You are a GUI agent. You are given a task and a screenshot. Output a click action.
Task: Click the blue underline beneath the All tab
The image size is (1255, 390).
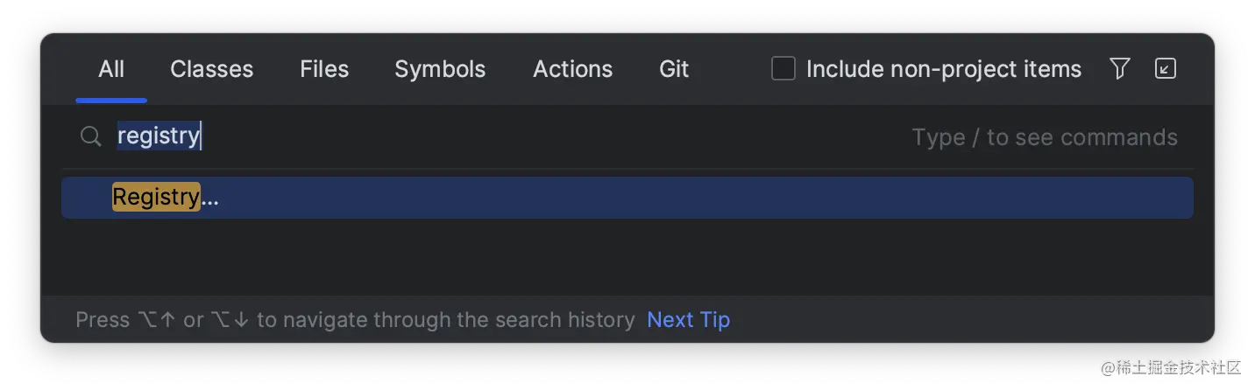coord(111,100)
